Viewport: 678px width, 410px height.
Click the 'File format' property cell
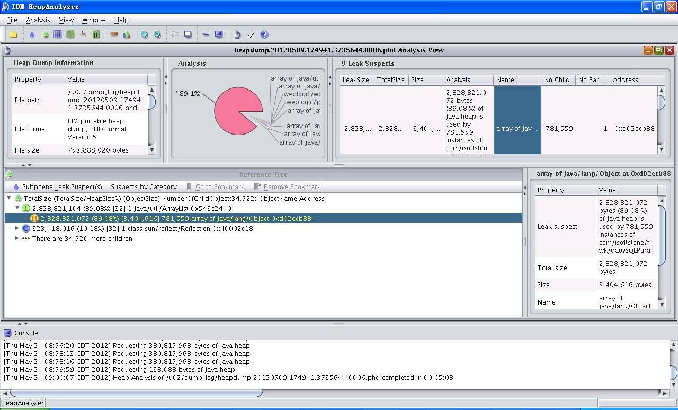[39, 129]
